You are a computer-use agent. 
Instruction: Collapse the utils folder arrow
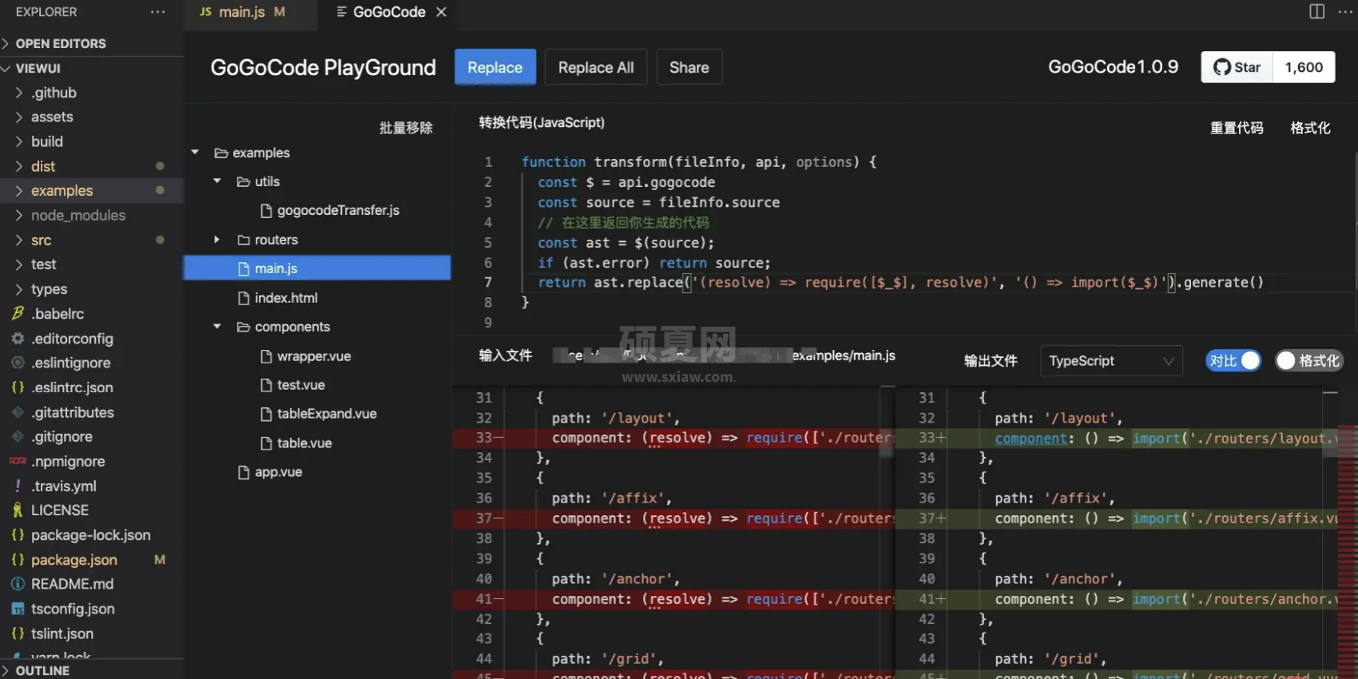coord(216,181)
